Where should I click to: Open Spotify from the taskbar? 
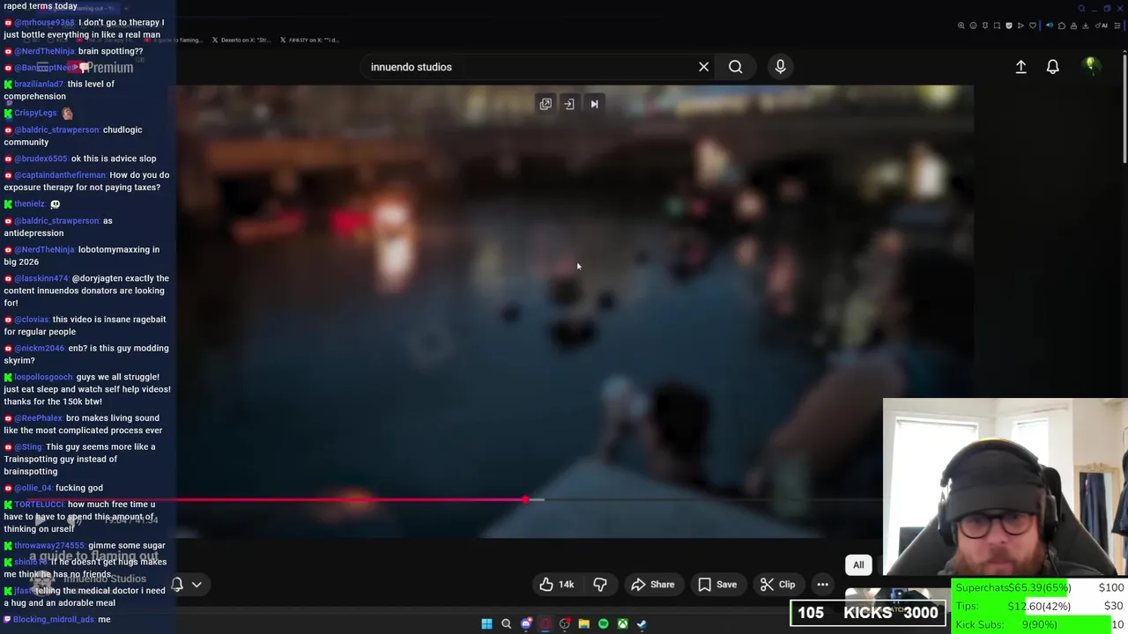604,623
